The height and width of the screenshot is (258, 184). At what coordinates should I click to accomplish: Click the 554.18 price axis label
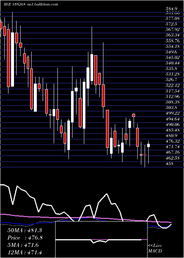pyautogui.click(x=172, y=46)
